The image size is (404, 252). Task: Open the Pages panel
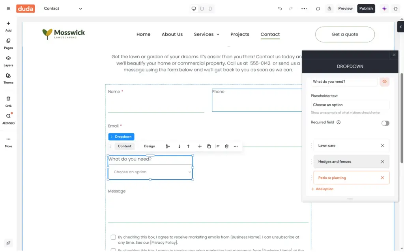click(x=8, y=44)
